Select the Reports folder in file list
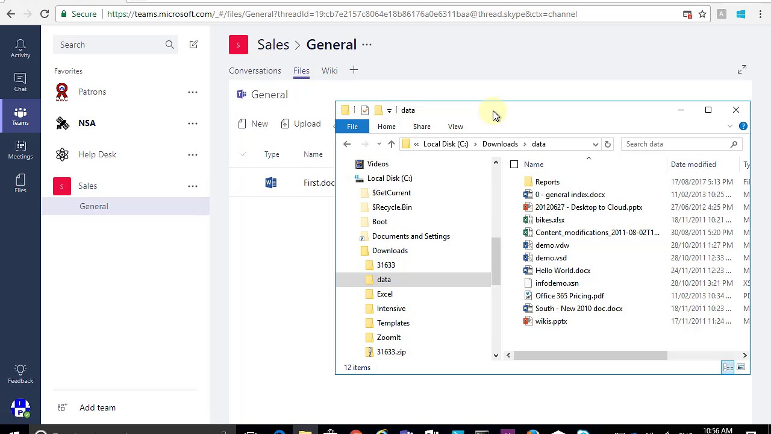Viewport: 771px width, 434px height. (x=548, y=182)
